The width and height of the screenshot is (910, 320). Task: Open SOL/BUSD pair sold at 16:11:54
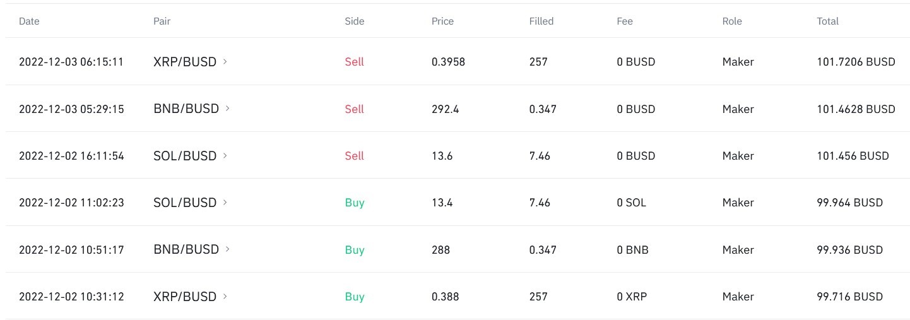pyautogui.click(x=185, y=155)
